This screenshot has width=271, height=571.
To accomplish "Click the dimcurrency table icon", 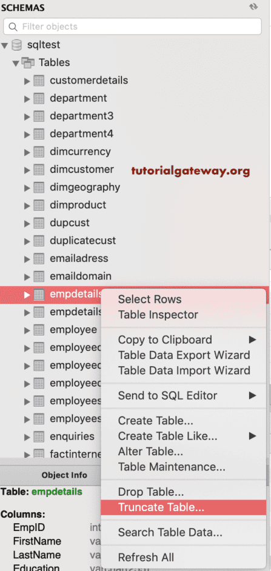I will click(x=39, y=152).
